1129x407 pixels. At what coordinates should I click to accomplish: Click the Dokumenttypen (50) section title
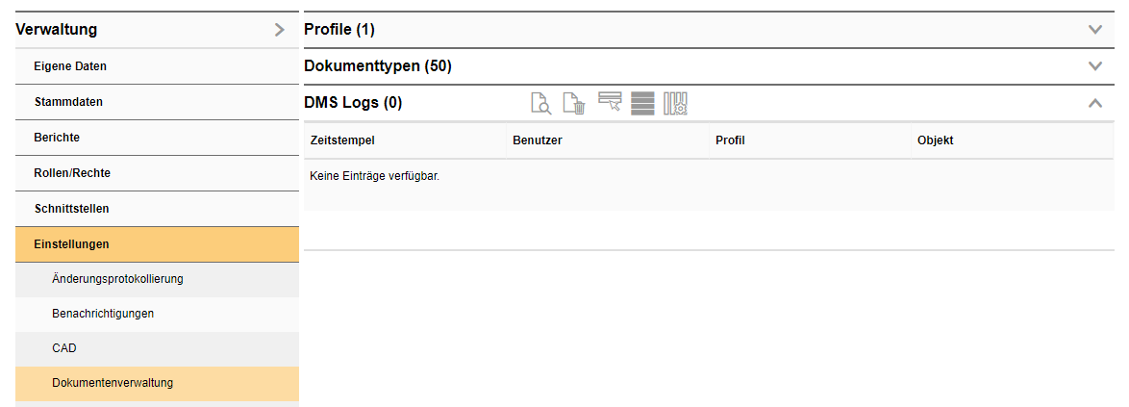point(378,67)
